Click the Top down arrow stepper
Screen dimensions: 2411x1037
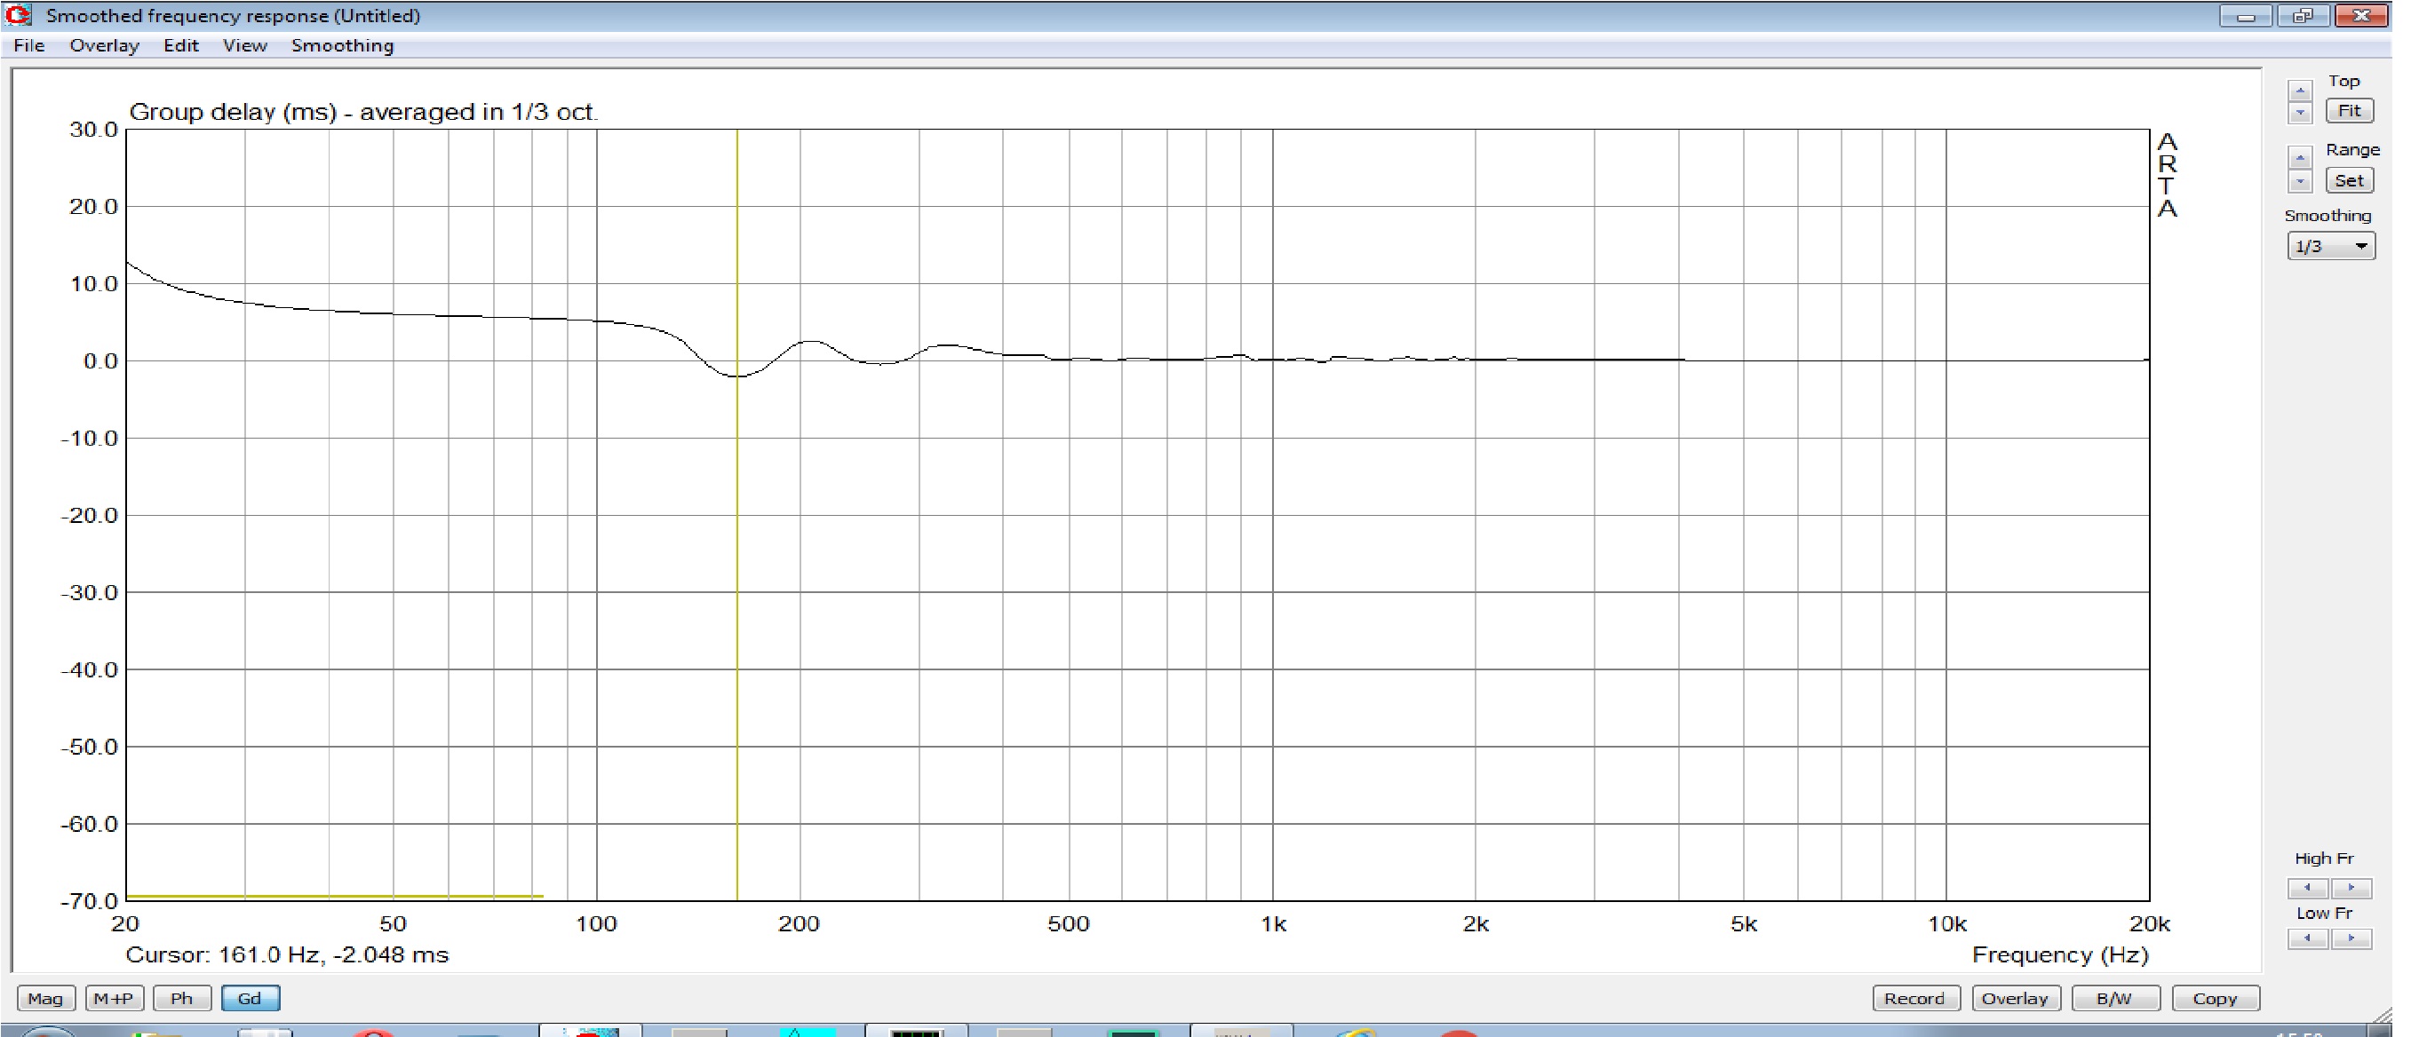coord(2300,112)
